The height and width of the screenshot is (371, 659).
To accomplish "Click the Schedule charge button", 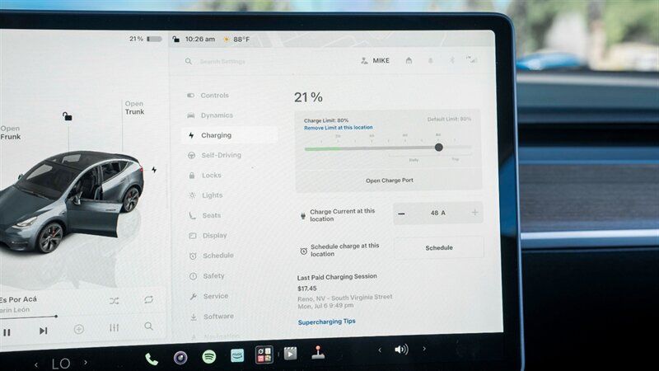I will click(439, 248).
